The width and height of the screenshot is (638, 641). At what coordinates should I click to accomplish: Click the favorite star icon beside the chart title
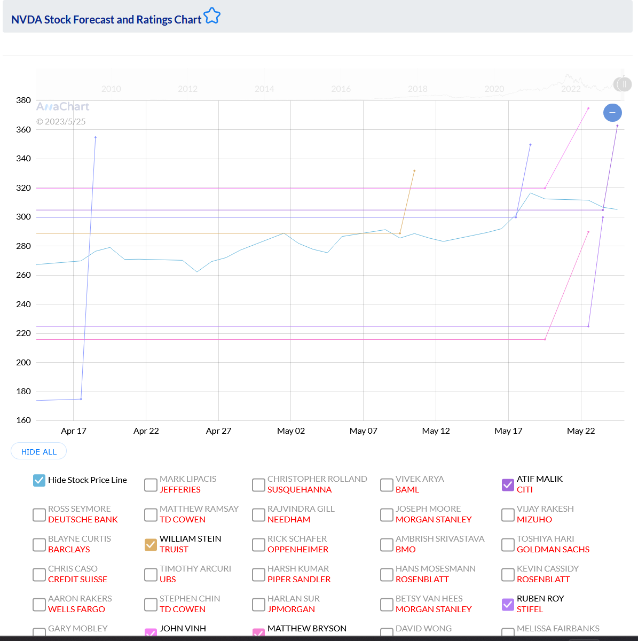(x=212, y=16)
